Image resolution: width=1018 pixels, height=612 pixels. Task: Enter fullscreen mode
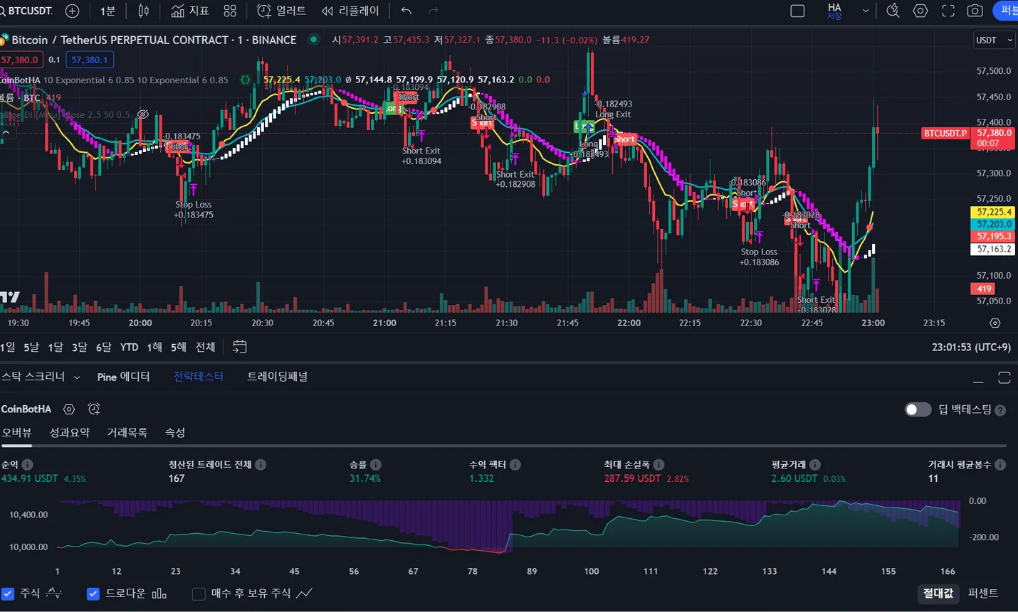pos(948,11)
